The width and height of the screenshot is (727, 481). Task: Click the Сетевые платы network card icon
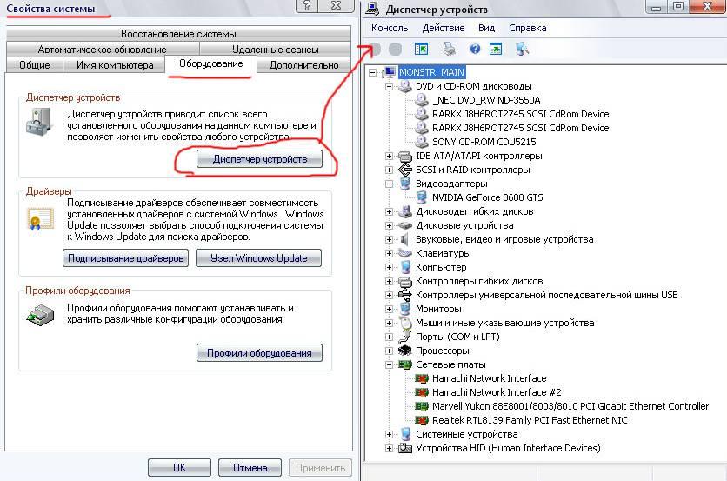pos(405,364)
